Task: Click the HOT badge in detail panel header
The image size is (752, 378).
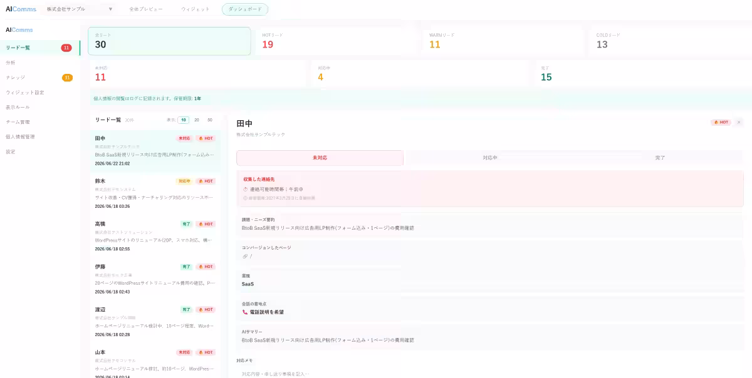Action: tap(721, 123)
